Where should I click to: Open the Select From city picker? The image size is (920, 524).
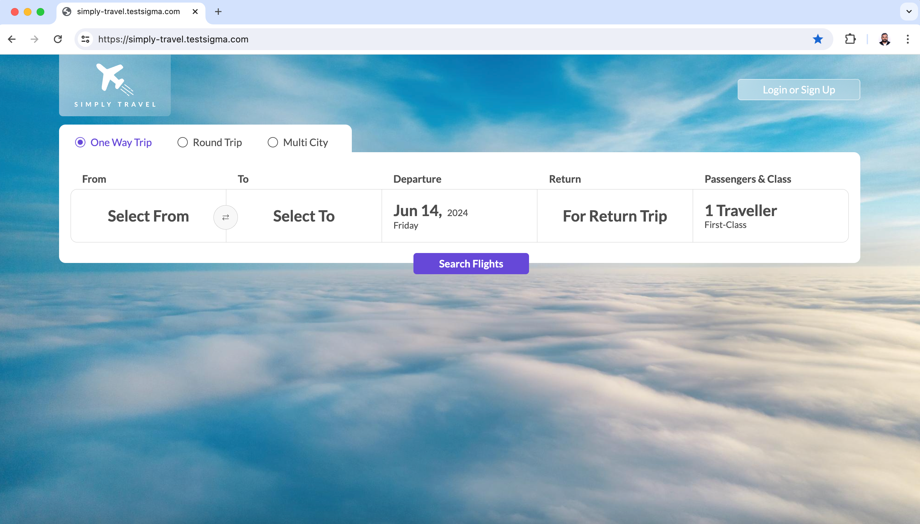pos(148,216)
